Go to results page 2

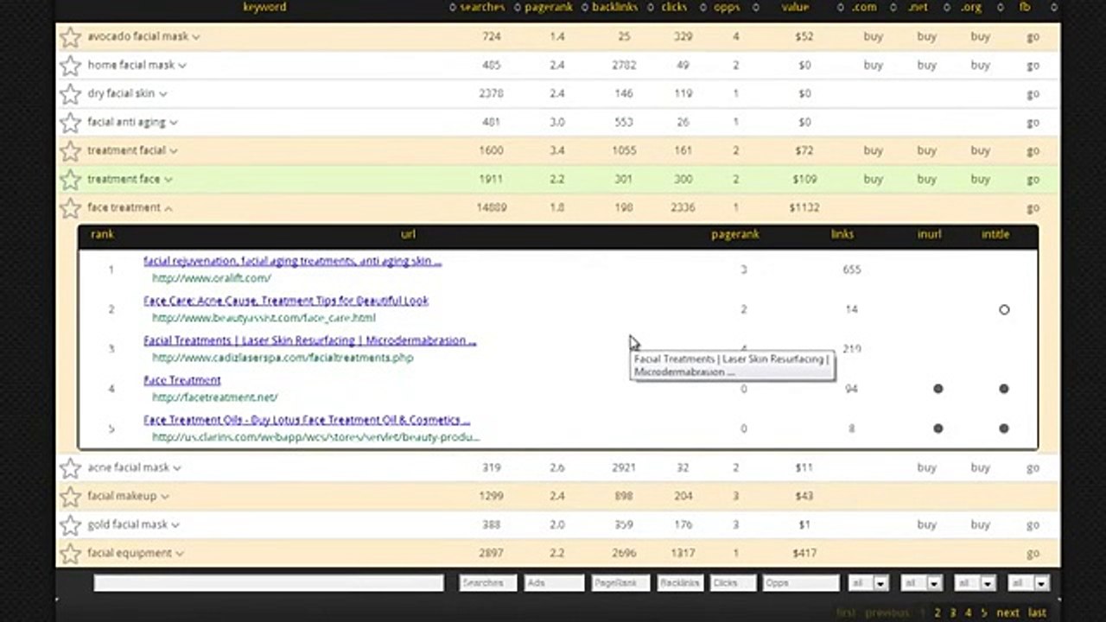point(938,612)
